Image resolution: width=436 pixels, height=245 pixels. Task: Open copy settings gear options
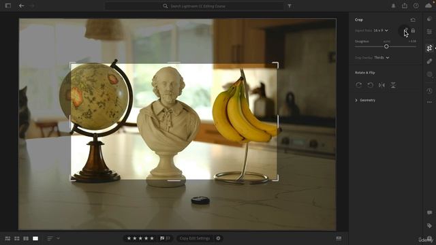(218, 238)
